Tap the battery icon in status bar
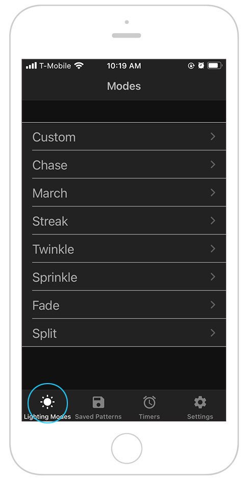This screenshot has width=248, height=479. click(x=215, y=66)
